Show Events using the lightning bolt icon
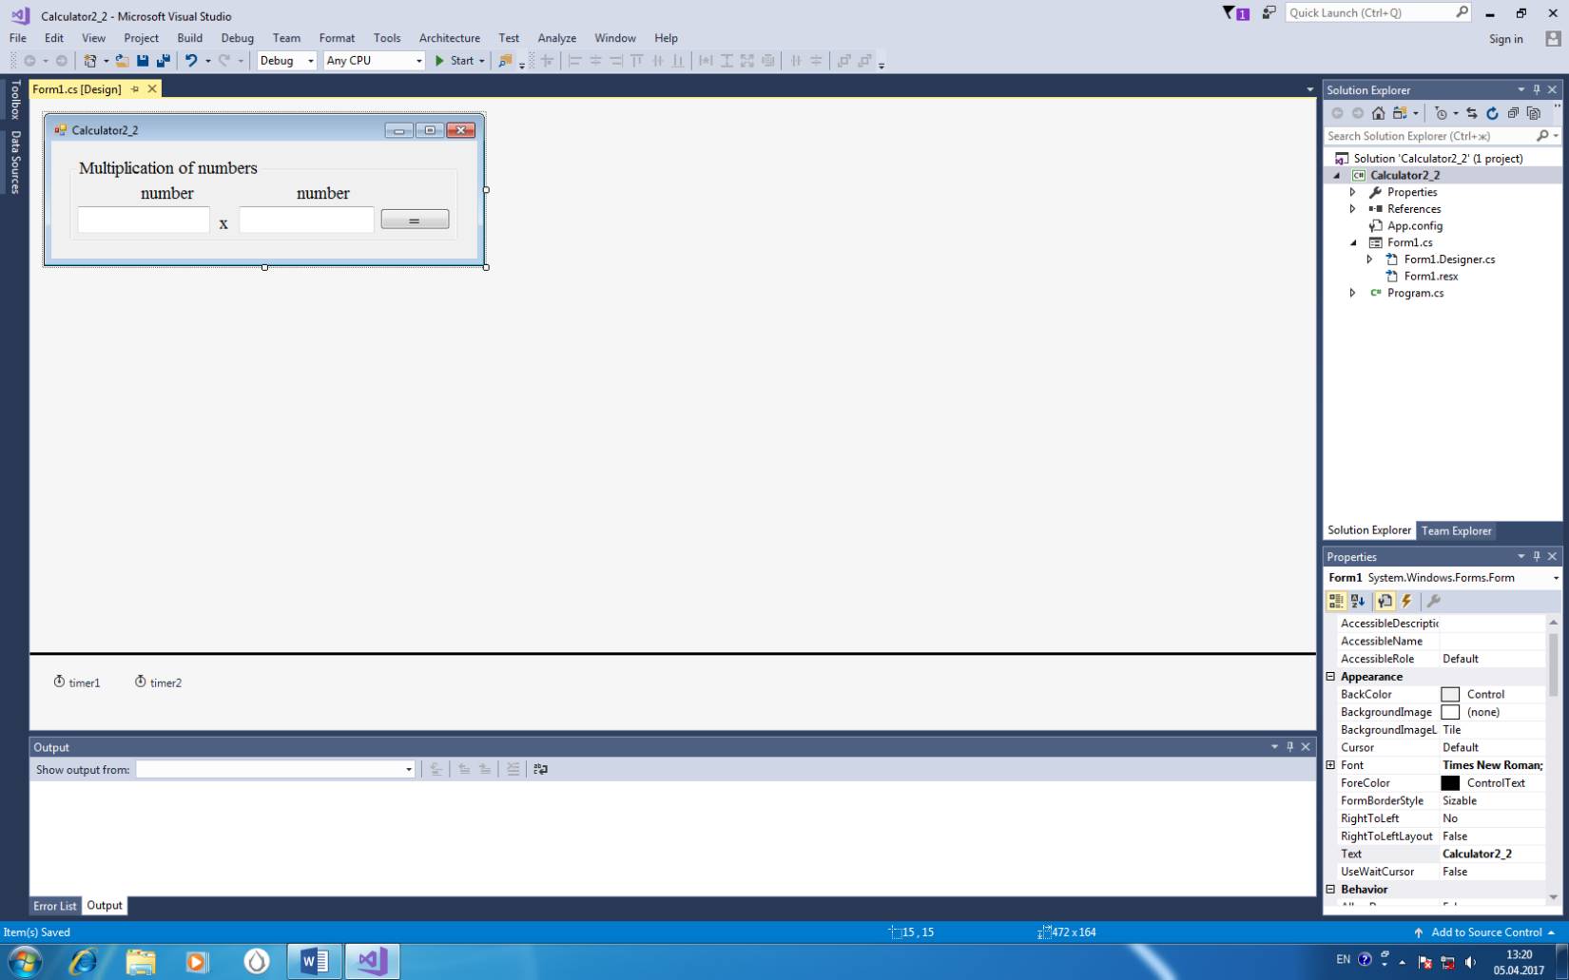The image size is (1569, 980). [1407, 601]
